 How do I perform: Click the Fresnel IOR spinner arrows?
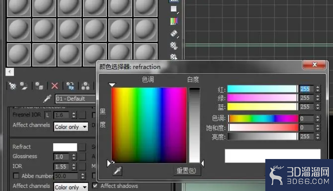click(74, 115)
